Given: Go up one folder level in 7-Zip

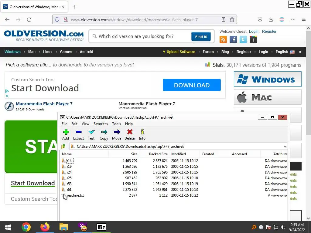Looking at the screenshot, I should [x=63, y=147].
